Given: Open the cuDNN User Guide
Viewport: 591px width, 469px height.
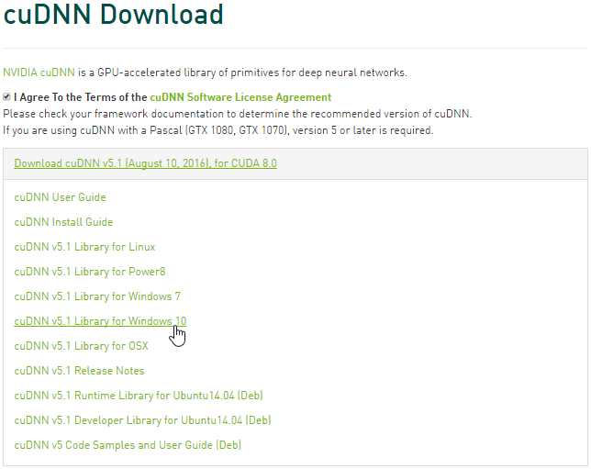Looking at the screenshot, I should point(60,197).
